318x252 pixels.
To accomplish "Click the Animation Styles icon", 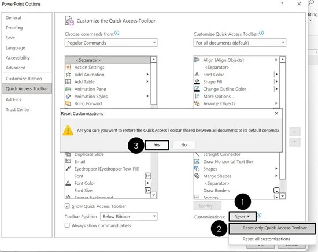I will tap(68, 97).
